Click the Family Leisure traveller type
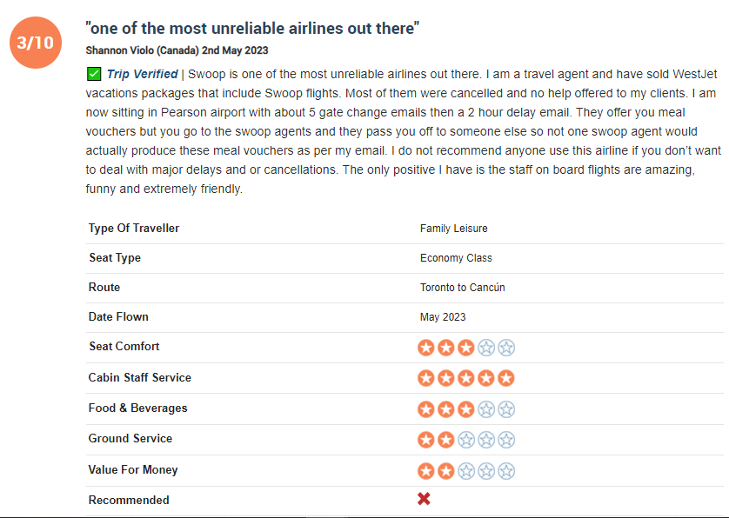729x518 pixels. (x=454, y=229)
